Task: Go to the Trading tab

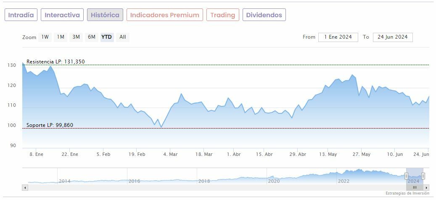Action: (222, 15)
